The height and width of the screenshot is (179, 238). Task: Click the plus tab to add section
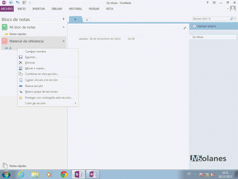[87, 20]
